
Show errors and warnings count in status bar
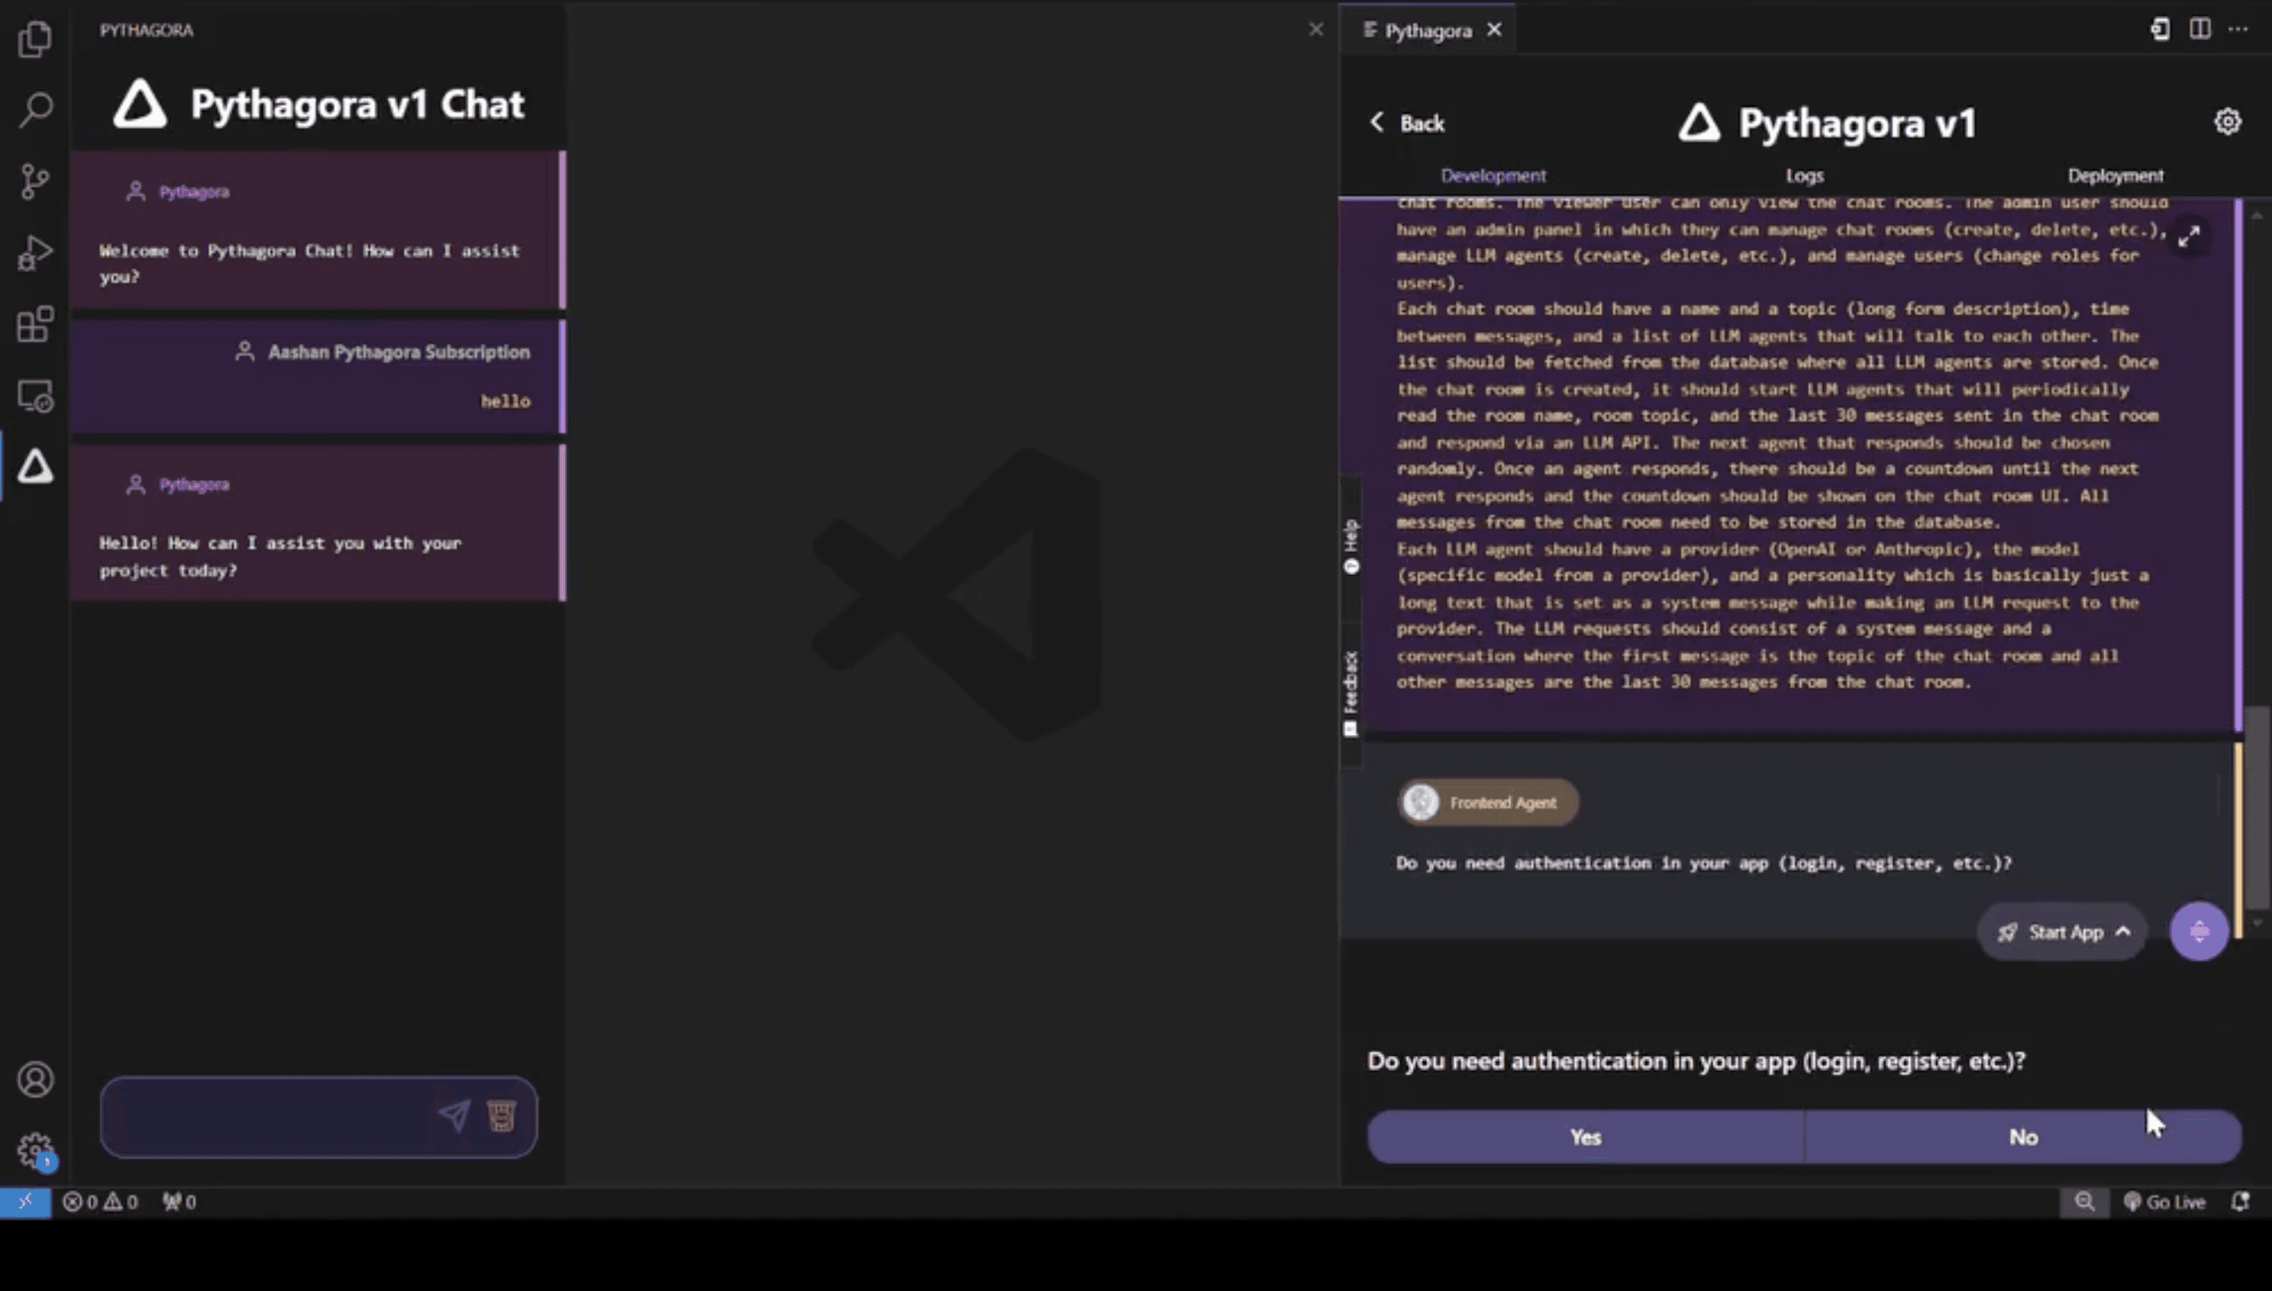click(100, 1202)
